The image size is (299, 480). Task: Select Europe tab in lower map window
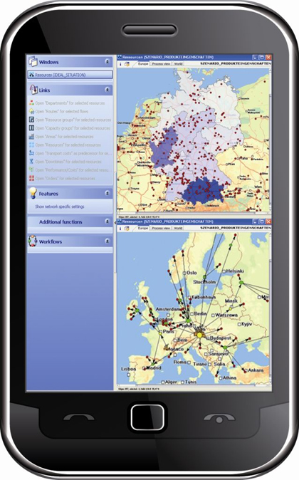click(x=143, y=228)
